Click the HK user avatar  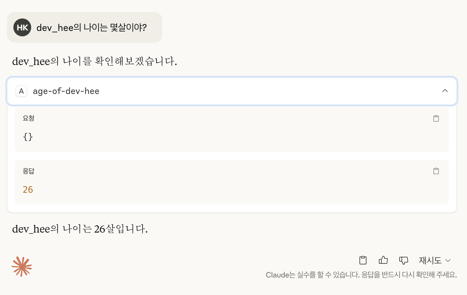22,27
